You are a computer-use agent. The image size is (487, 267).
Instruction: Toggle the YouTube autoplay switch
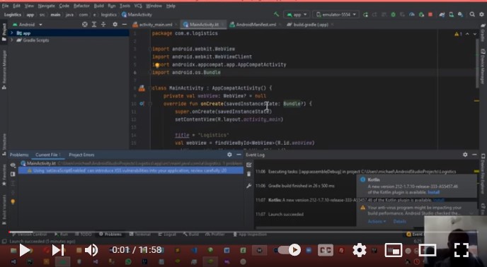(290, 250)
